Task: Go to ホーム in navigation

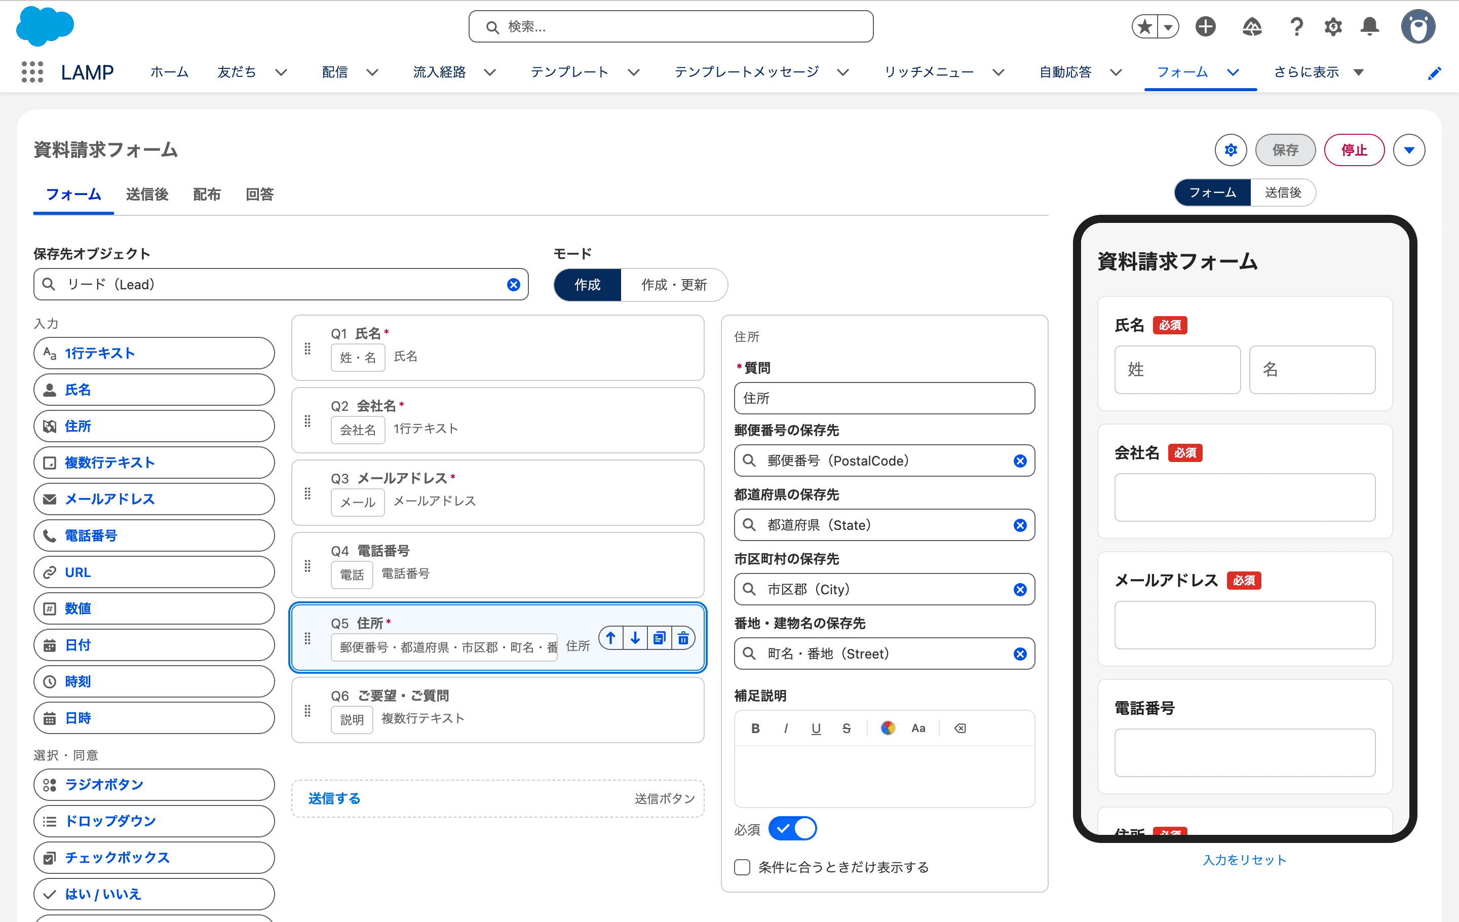Action: pyautogui.click(x=170, y=72)
